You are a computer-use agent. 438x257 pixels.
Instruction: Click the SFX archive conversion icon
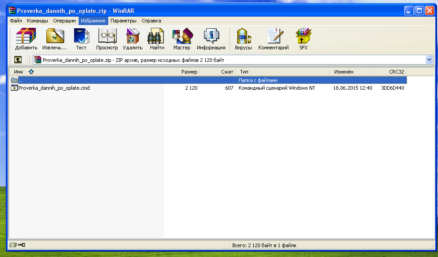coord(303,39)
